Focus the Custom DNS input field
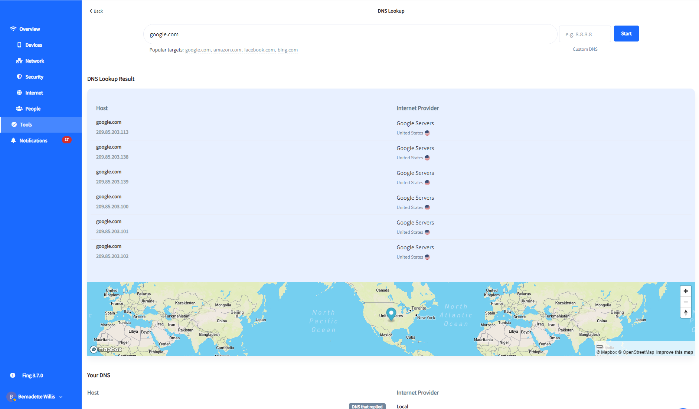Screen dimensions: 699x409 coord(585,34)
